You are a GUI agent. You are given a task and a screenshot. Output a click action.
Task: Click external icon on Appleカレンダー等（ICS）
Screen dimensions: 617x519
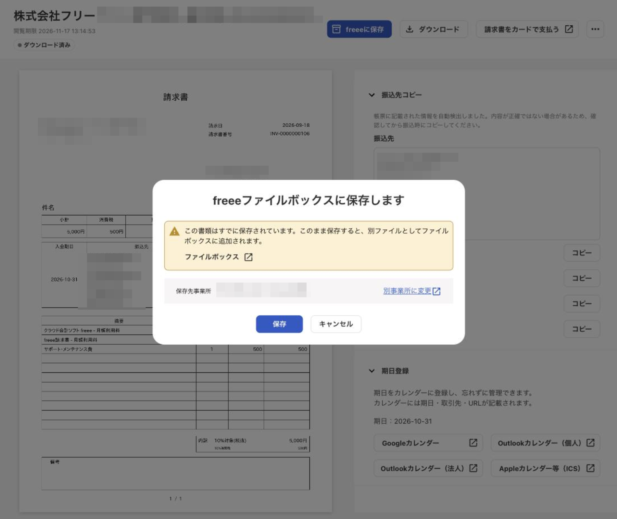590,468
